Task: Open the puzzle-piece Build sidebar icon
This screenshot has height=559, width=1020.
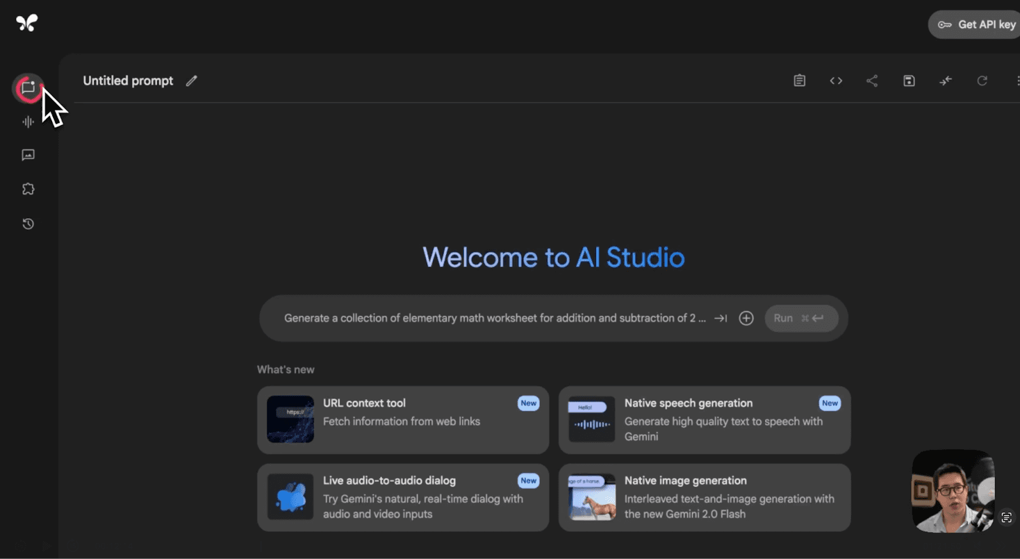Action: point(28,189)
